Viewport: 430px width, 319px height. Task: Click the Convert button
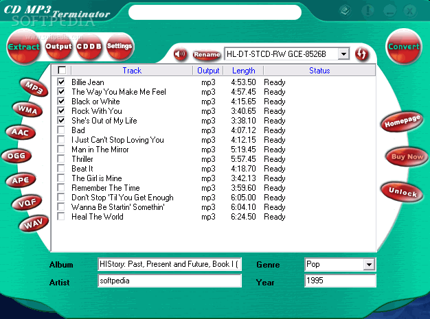[x=404, y=46]
